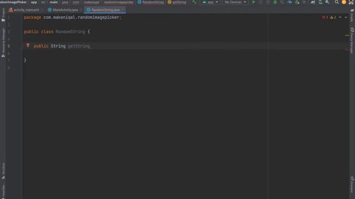Click the RandomString class breadcrumb
The height and width of the screenshot is (199, 355).
click(x=150, y=2)
